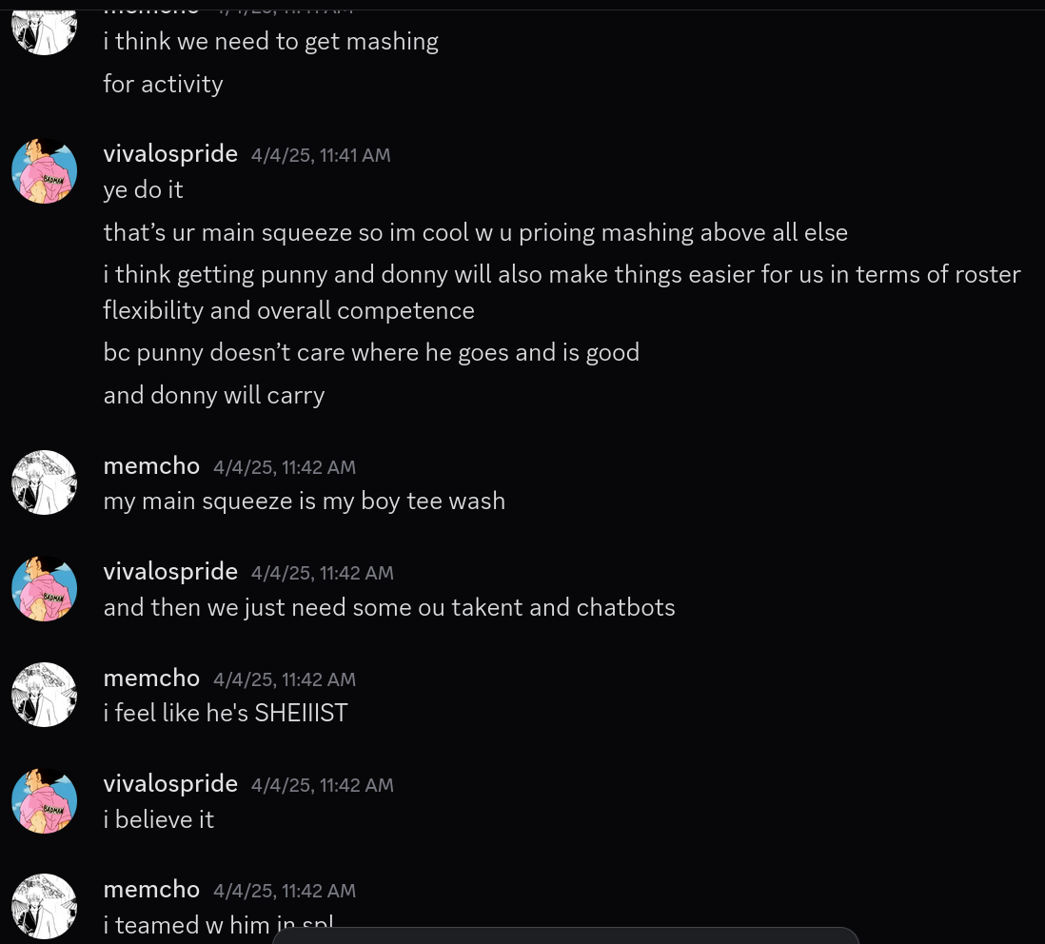Click the vivalospride username above "and then we just need"
Image resolution: width=1045 pixels, height=944 pixels.
click(170, 572)
